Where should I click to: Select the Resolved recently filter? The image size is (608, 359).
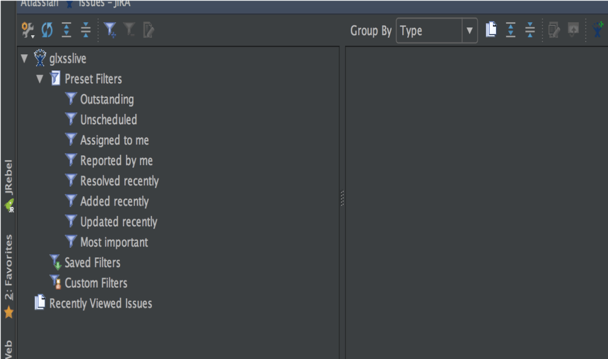point(119,181)
